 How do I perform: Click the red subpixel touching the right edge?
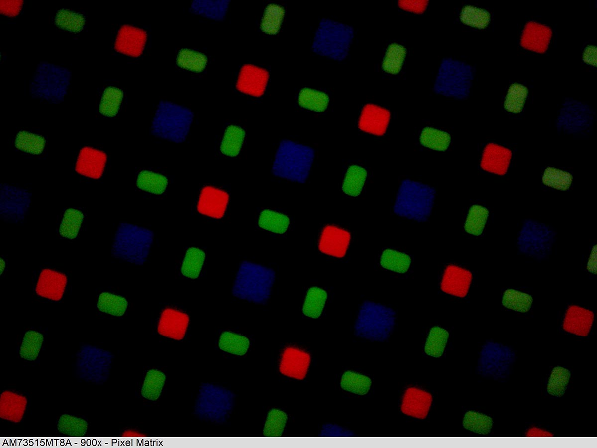click(x=578, y=321)
